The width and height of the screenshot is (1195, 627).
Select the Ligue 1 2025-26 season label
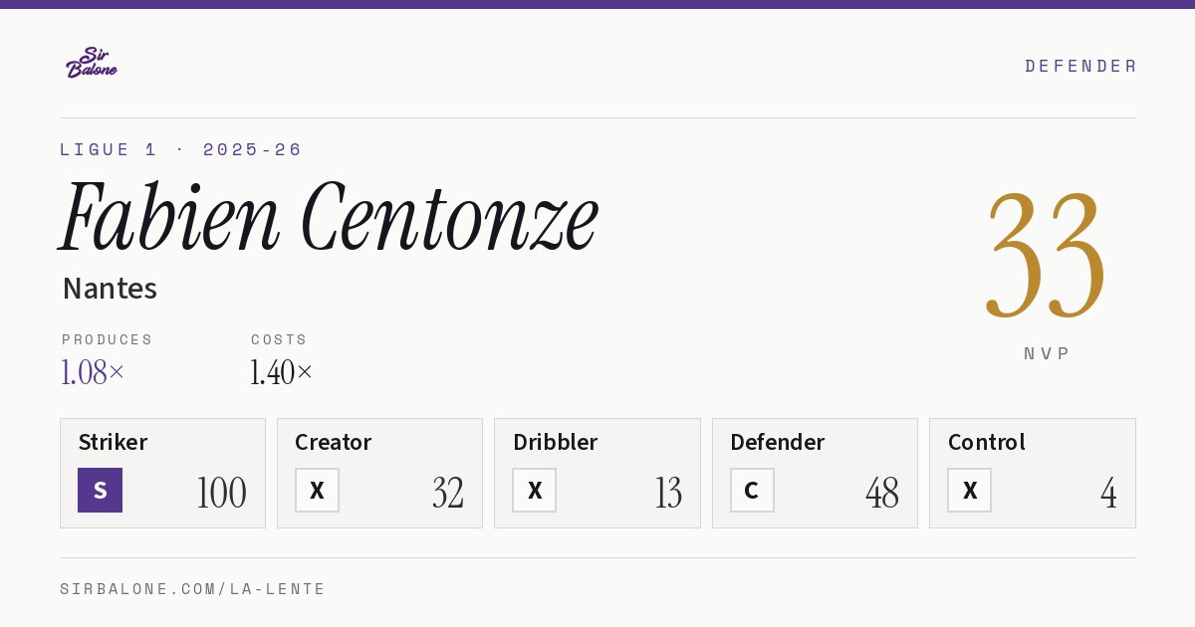tap(181, 149)
